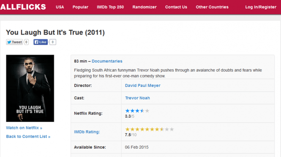View director David Paul Meyer
Screen dimensions: 281x157
pyautogui.click(x=143, y=86)
